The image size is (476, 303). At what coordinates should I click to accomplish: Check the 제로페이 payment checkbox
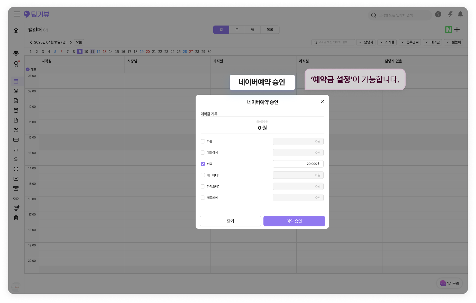pos(203,198)
